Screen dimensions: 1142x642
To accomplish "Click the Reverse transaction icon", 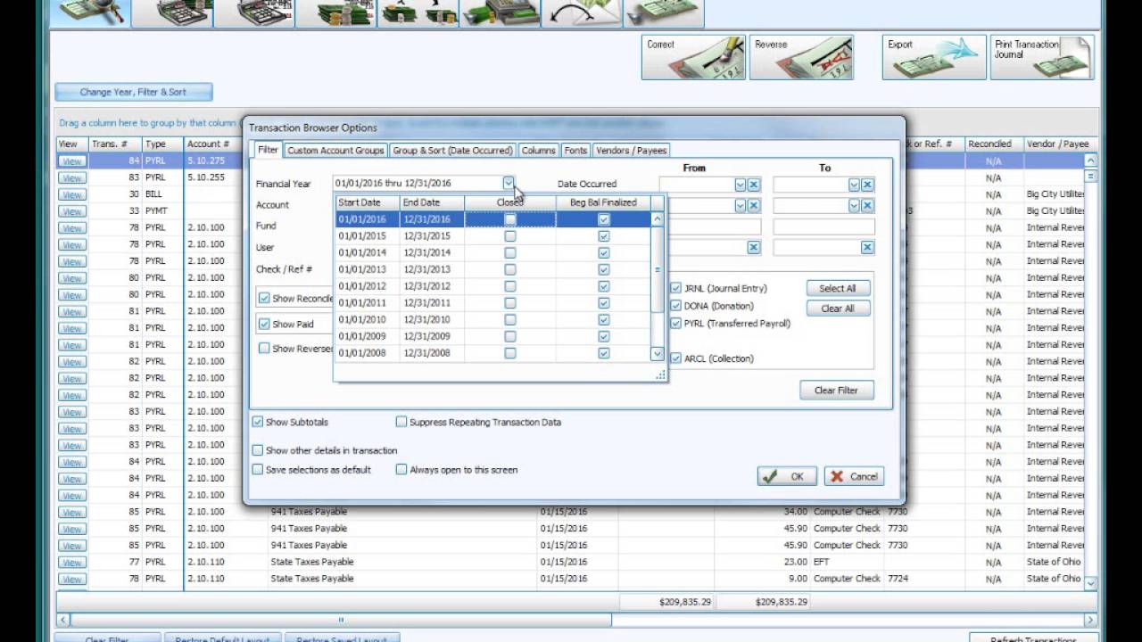I will 801,56.
